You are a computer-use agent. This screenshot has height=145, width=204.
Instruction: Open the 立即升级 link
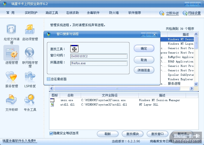click(172, 13)
